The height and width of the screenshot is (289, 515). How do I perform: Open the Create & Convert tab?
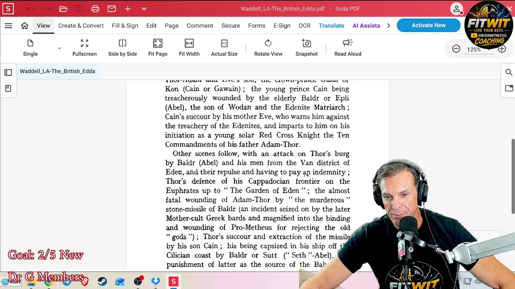(81, 26)
